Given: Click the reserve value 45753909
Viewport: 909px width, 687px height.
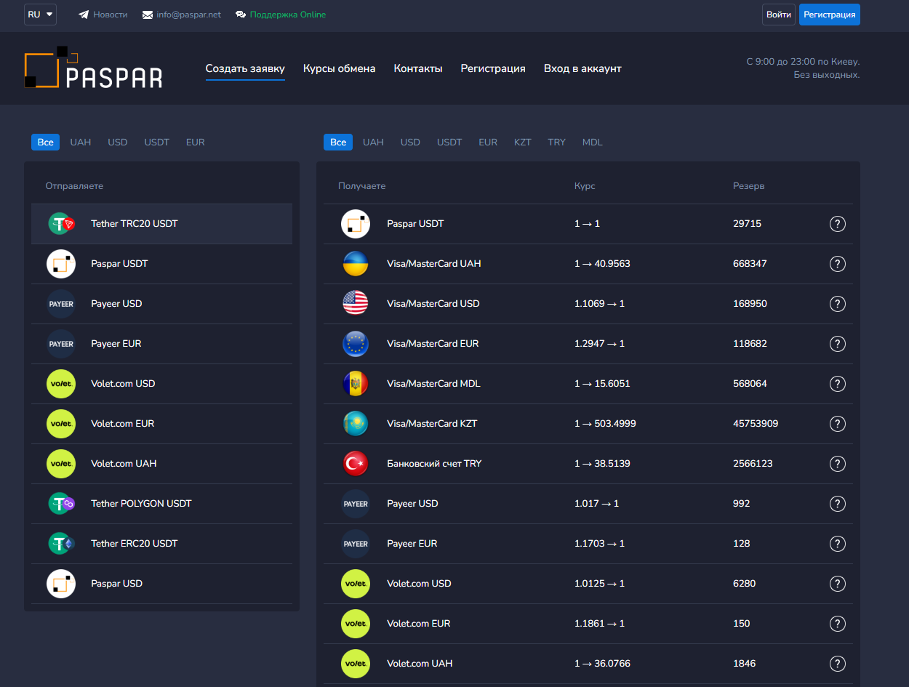Looking at the screenshot, I should 756,424.
